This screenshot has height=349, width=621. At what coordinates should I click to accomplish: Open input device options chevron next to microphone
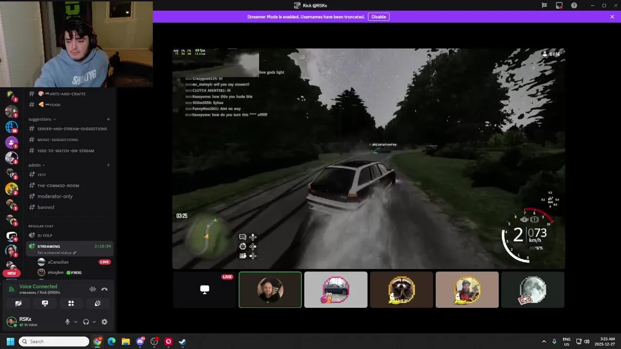75,322
